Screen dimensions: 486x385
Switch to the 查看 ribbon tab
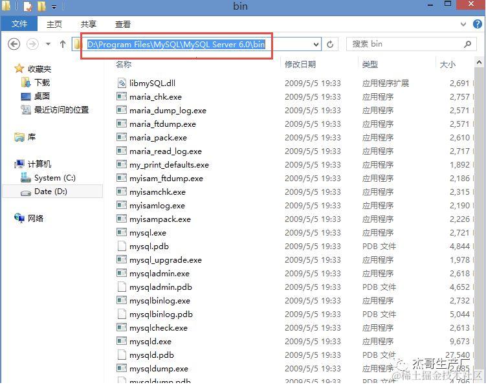point(123,24)
